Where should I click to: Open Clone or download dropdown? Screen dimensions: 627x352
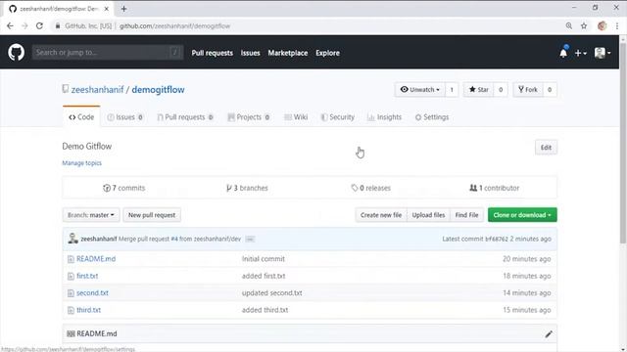tap(522, 215)
